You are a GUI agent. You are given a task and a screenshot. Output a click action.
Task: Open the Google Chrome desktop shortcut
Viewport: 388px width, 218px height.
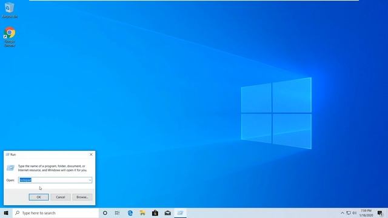coord(10,37)
